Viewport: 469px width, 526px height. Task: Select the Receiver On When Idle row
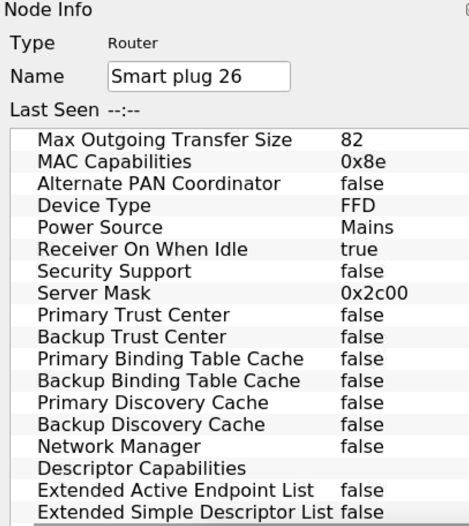click(166, 249)
